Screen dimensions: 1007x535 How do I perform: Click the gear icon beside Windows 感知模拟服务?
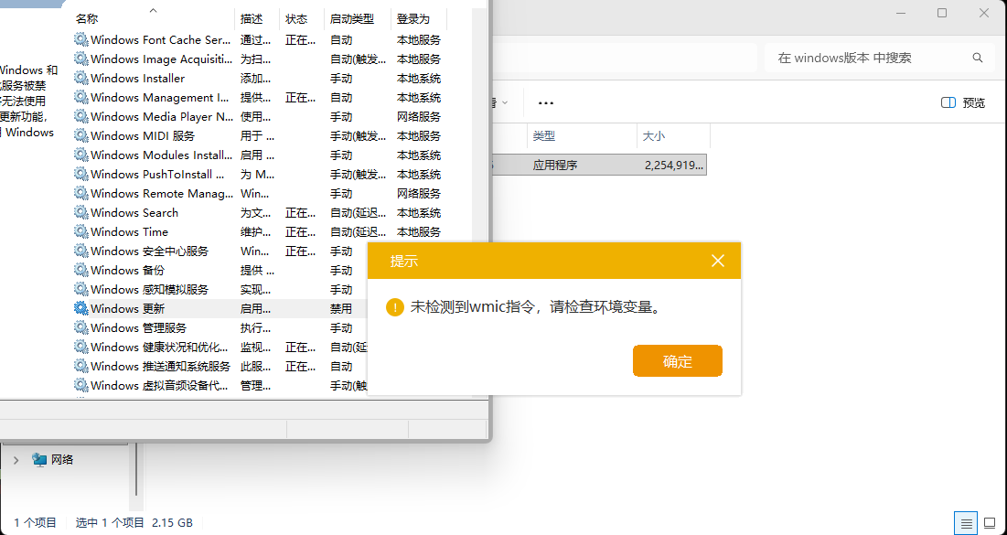[80, 290]
